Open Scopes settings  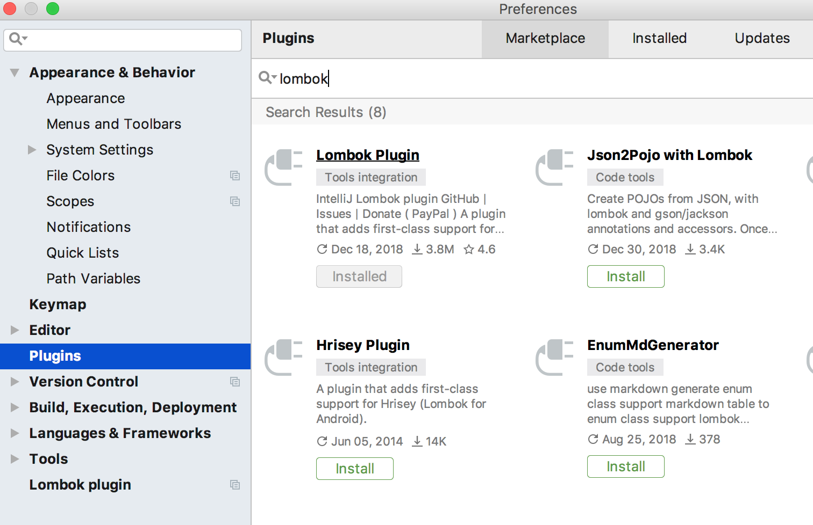tap(70, 201)
